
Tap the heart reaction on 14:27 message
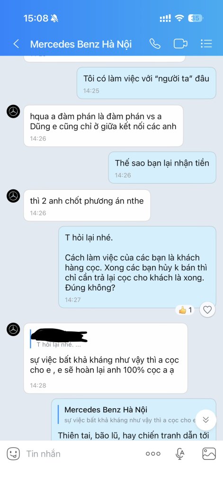(x=207, y=309)
